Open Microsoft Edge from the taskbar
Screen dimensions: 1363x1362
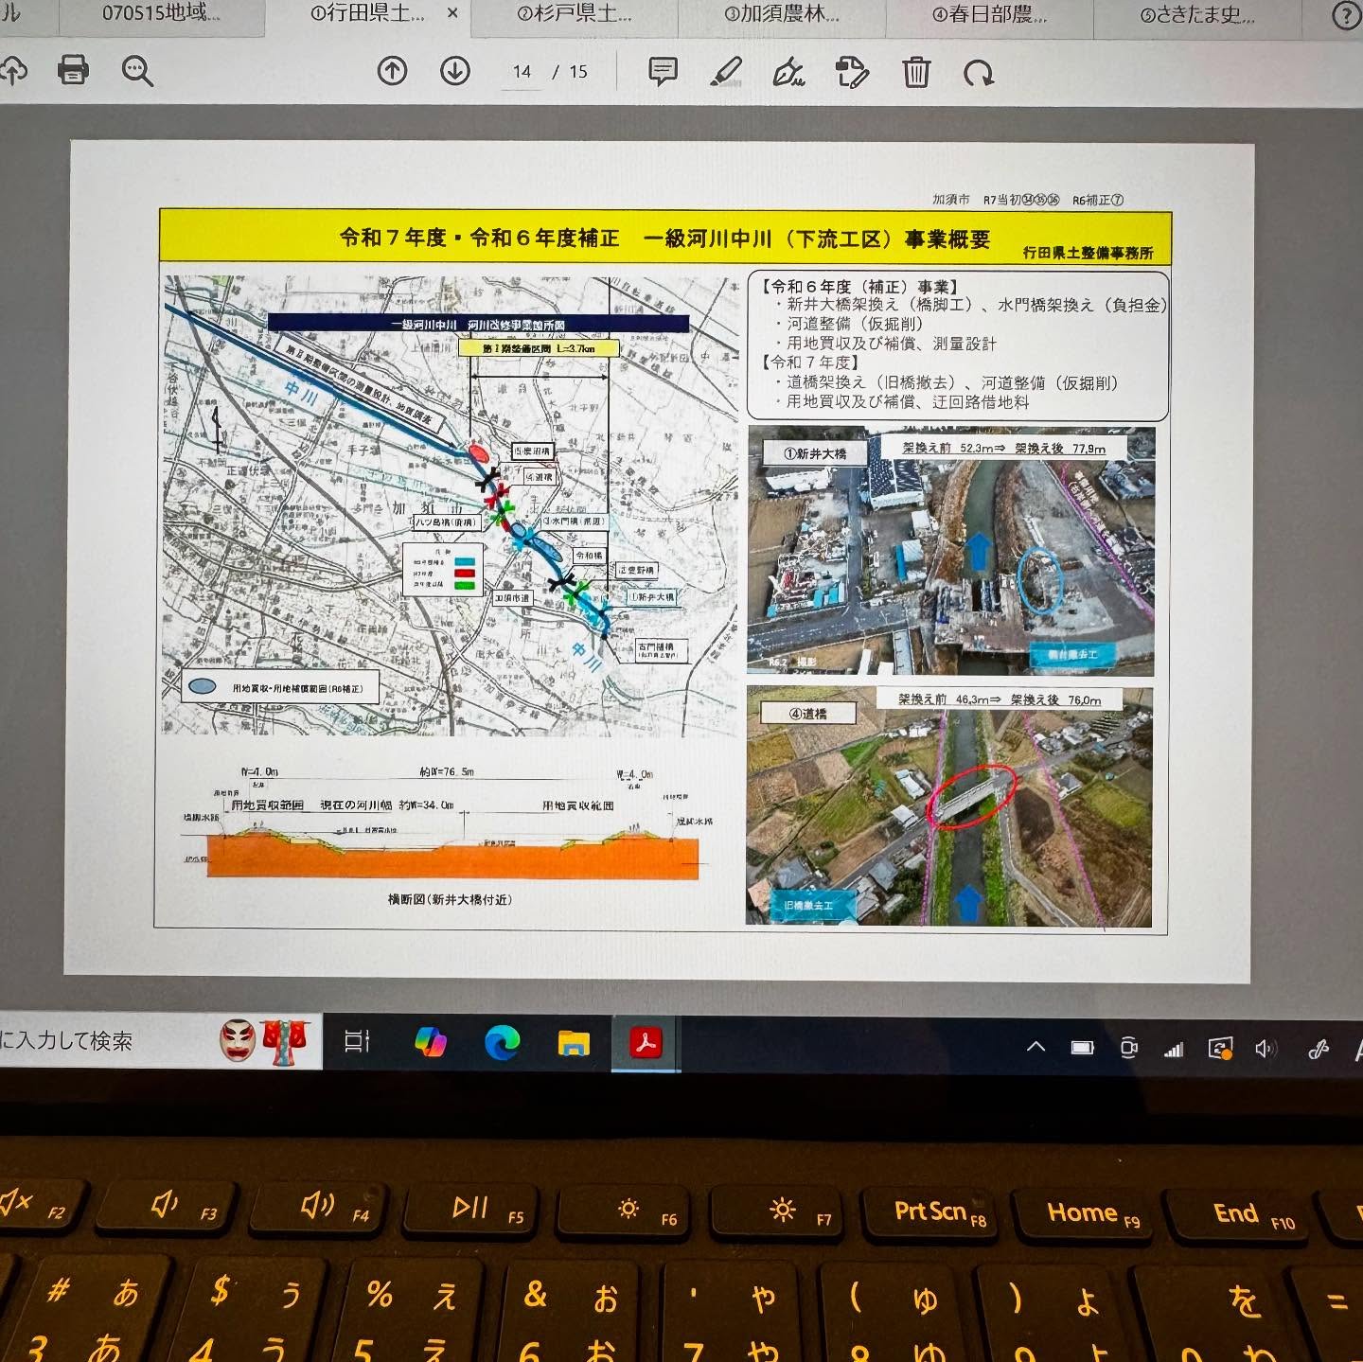coord(502,1043)
